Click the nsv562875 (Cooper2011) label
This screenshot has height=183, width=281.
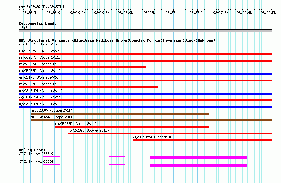coord(40,71)
